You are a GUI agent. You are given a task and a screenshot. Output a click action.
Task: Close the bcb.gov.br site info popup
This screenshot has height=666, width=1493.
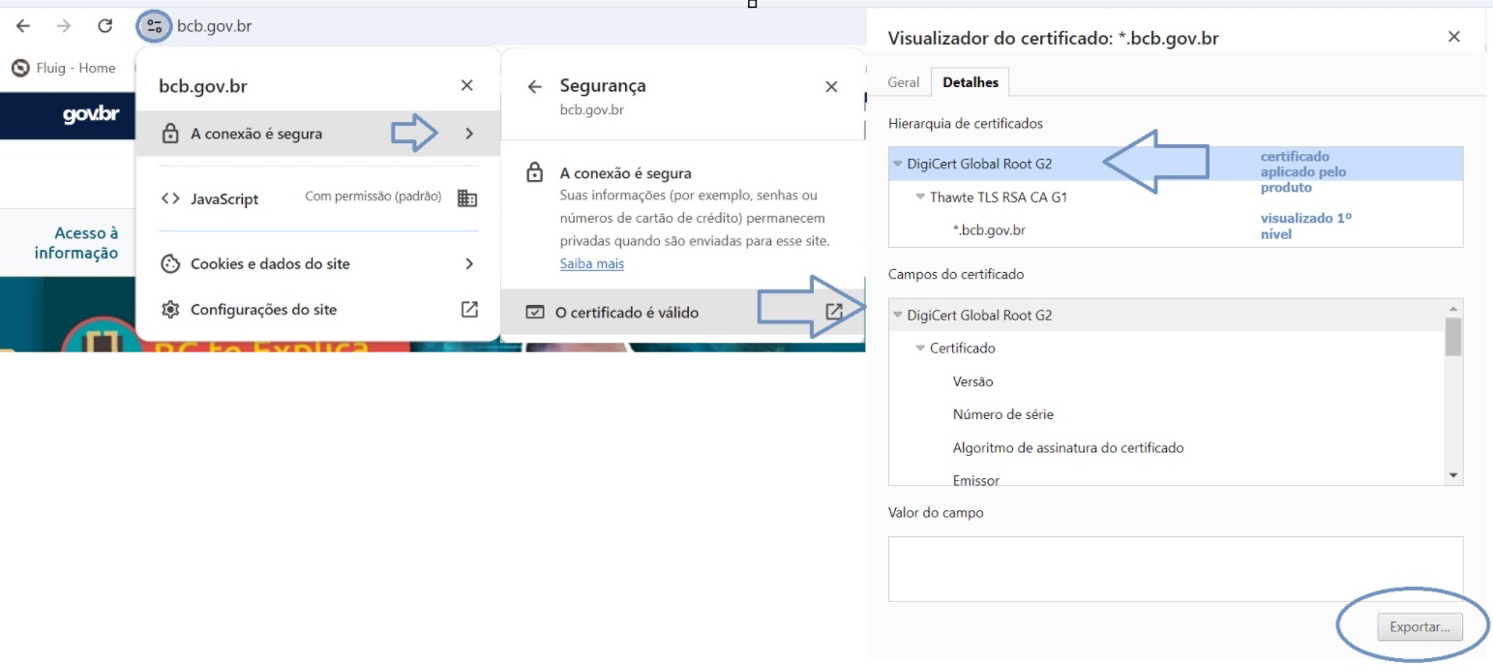coord(467,85)
